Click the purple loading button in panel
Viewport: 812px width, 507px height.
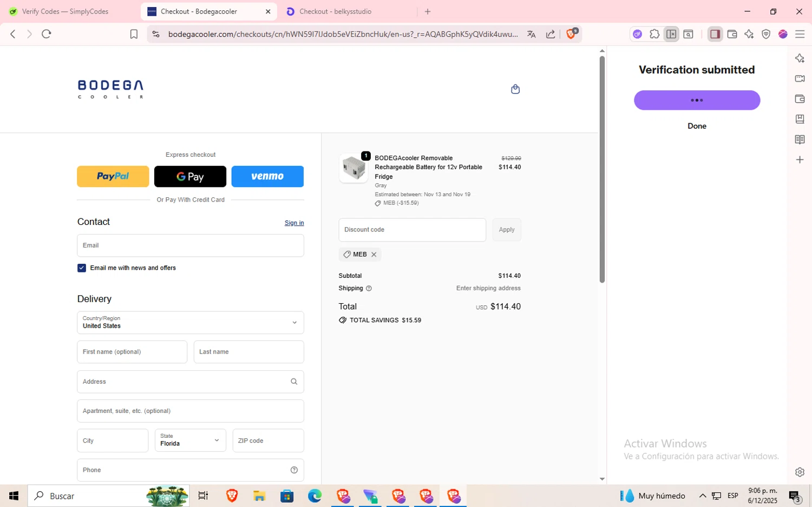[x=697, y=100]
